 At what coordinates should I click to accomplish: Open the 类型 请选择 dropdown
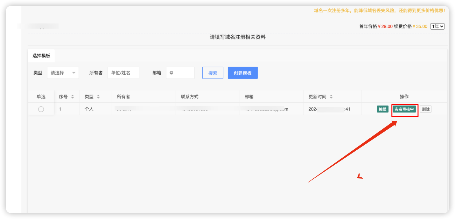(63, 73)
